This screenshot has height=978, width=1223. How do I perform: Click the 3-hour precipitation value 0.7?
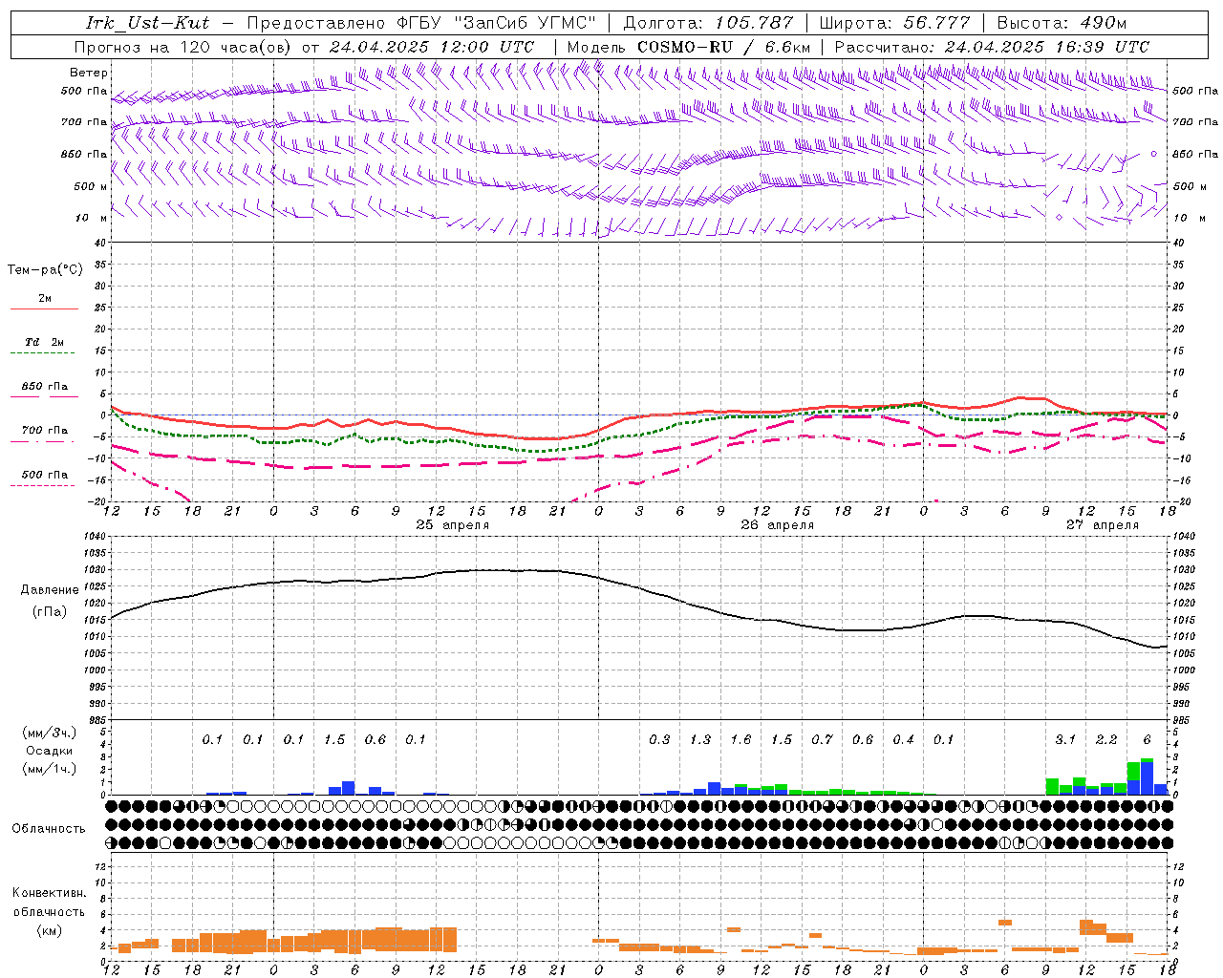click(822, 739)
